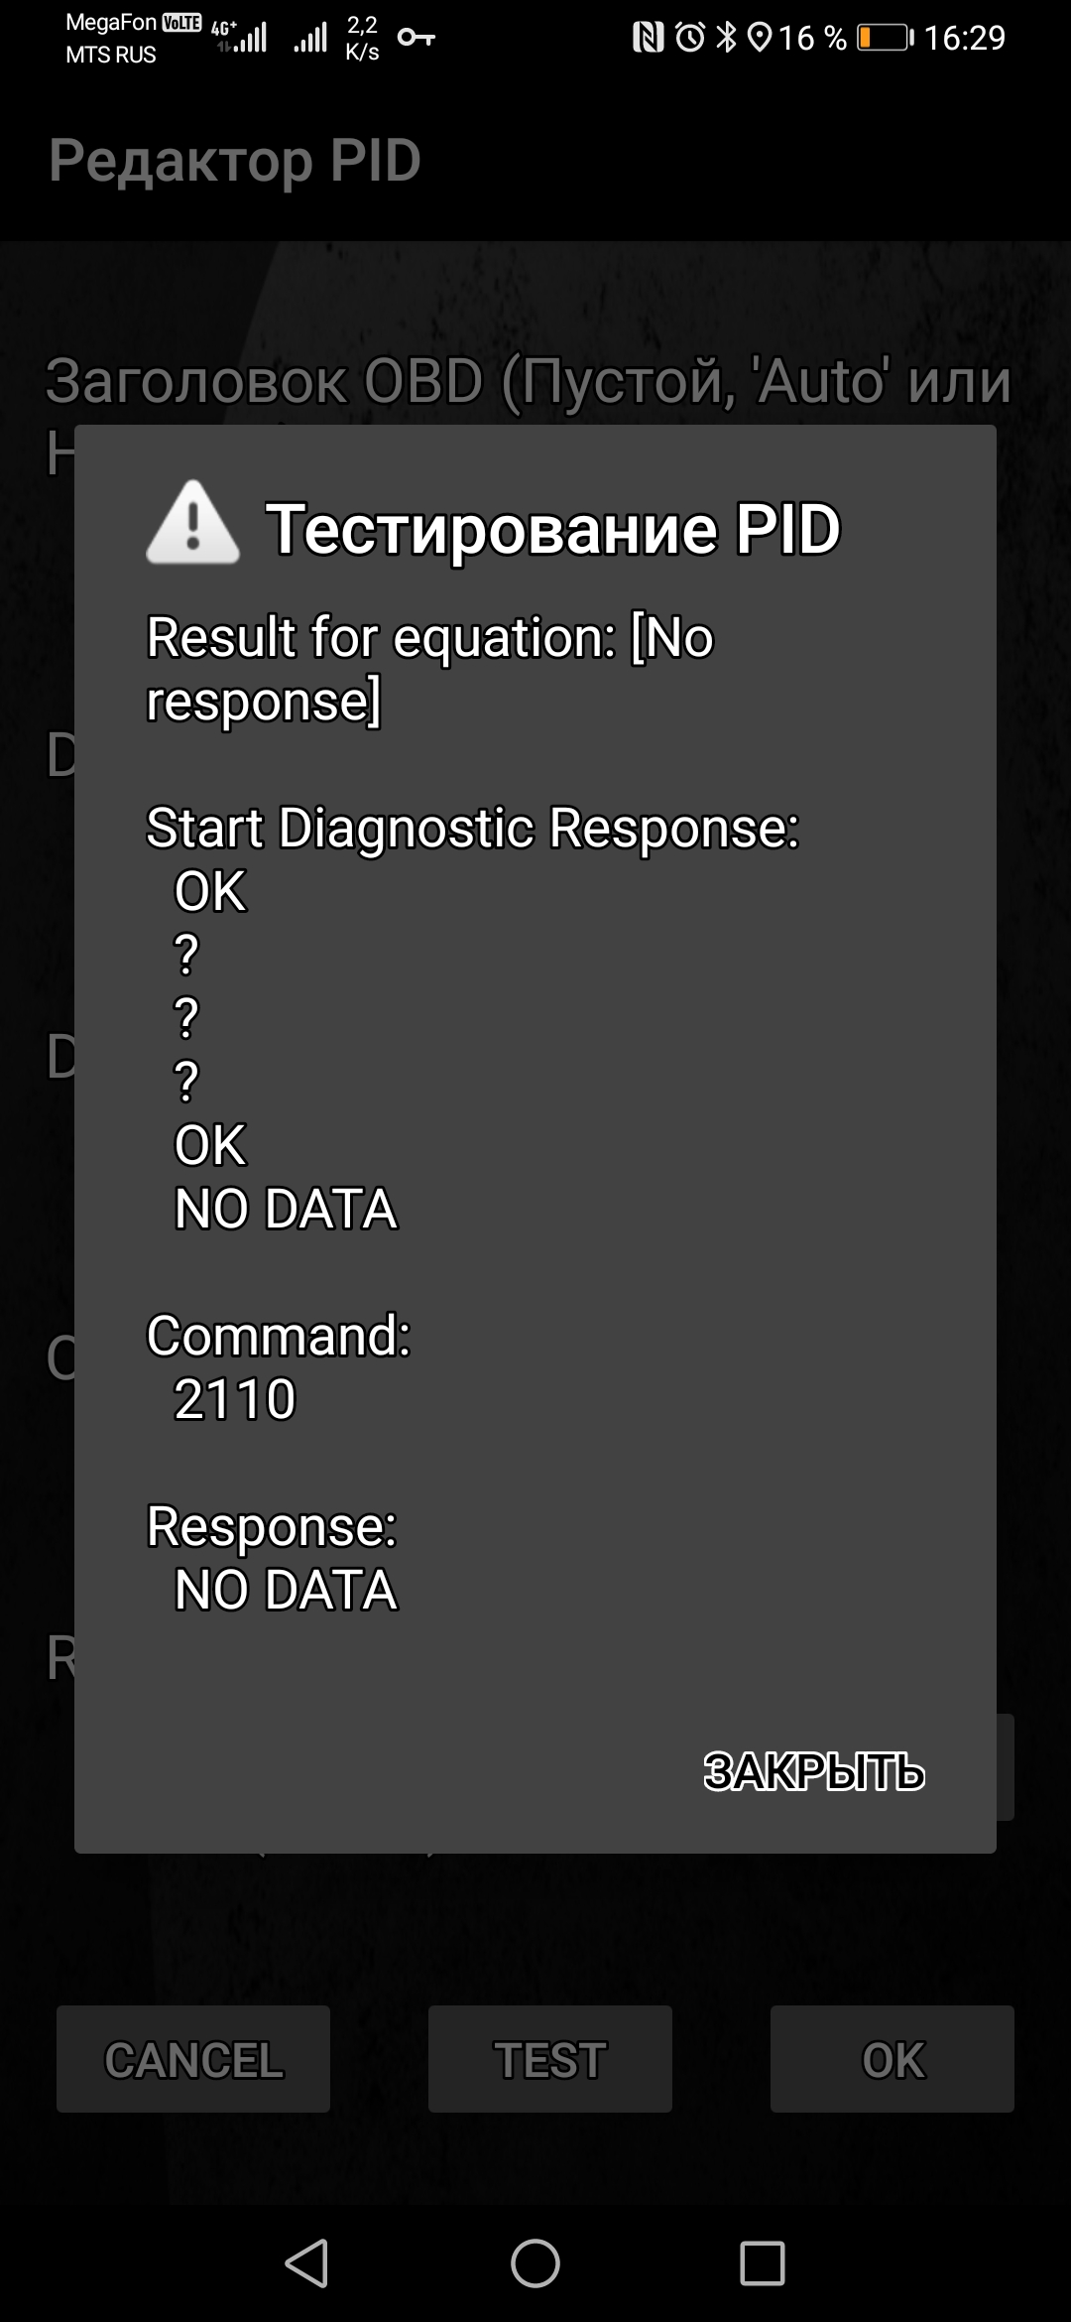Tap the NFC status icon
This screenshot has width=1071, height=2322.
(x=649, y=38)
